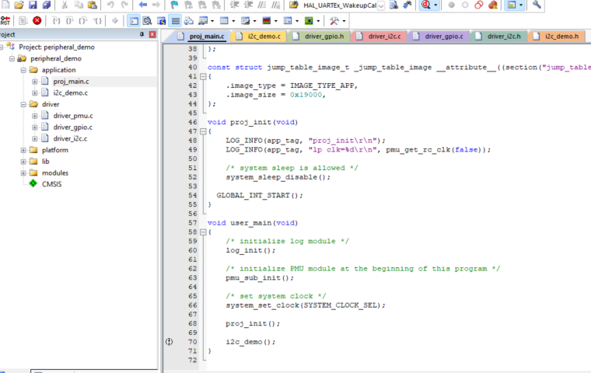Image resolution: width=591 pixels, height=373 pixels.
Task: Collapse the code fold at user_main line 58
Action: click(203, 232)
